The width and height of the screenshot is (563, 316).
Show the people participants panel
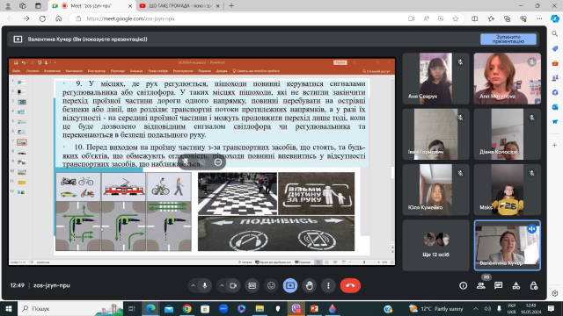[x=481, y=285]
